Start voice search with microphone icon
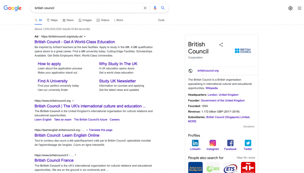The height and width of the screenshot is (173, 304). 155,8
